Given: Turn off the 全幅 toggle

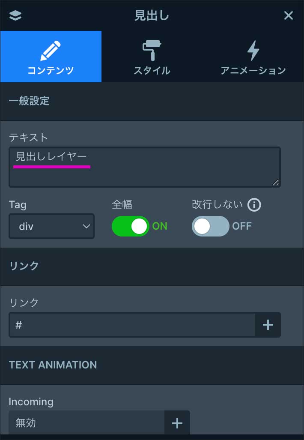Looking at the screenshot, I should pyautogui.click(x=130, y=226).
